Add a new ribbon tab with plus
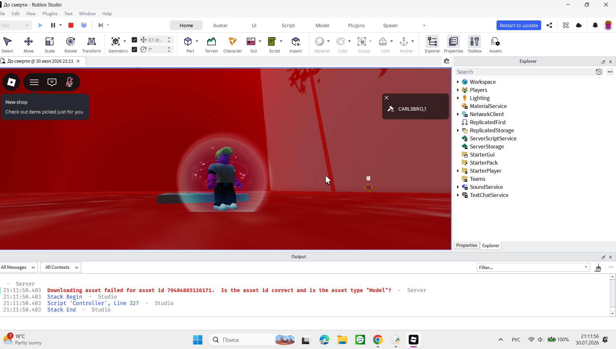Image resolution: width=616 pixels, height=349 pixels. click(x=424, y=26)
